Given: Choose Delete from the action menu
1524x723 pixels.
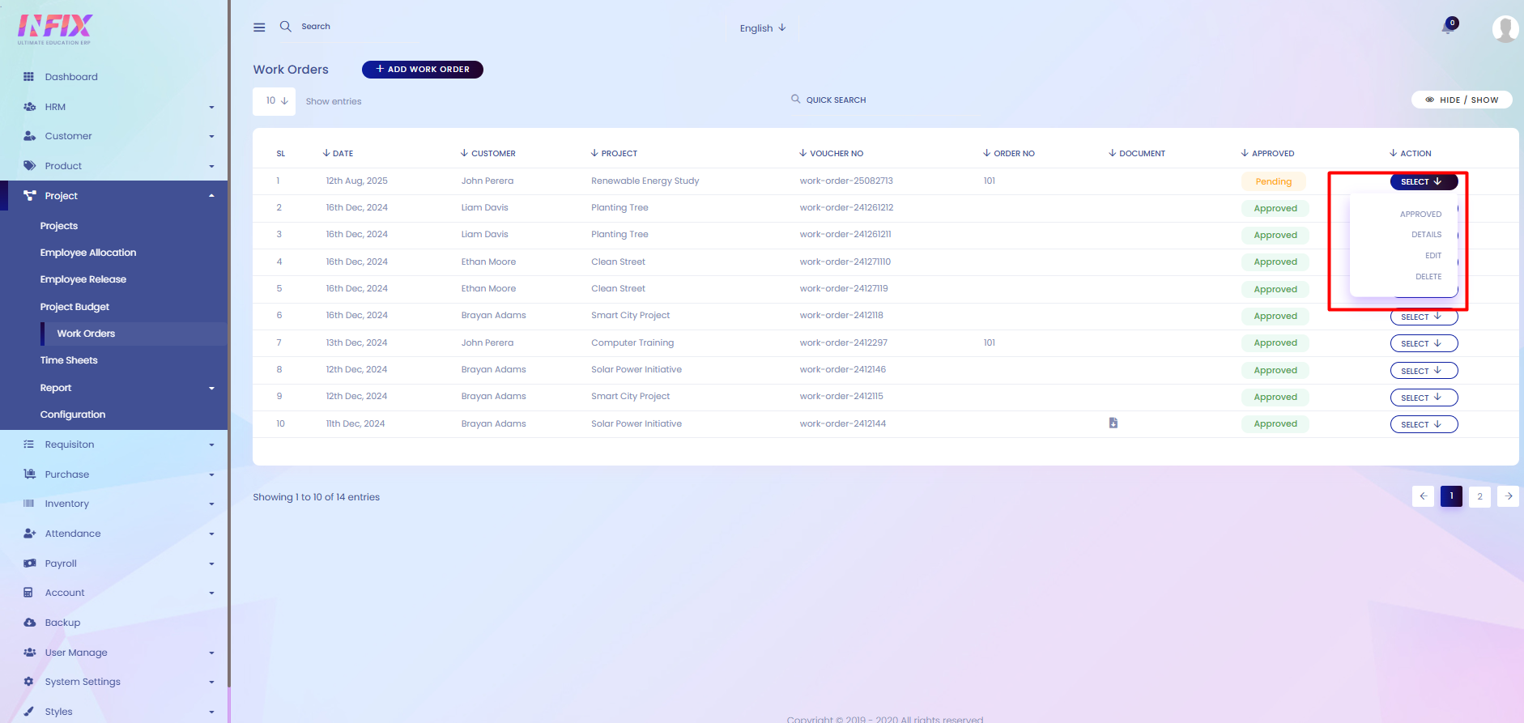Looking at the screenshot, I should tap(1428, 277).
